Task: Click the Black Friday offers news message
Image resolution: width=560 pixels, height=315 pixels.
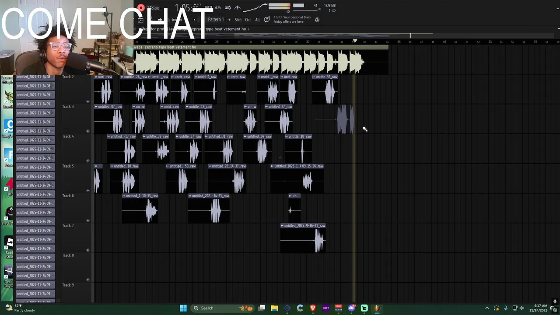Action: point(292,19)
